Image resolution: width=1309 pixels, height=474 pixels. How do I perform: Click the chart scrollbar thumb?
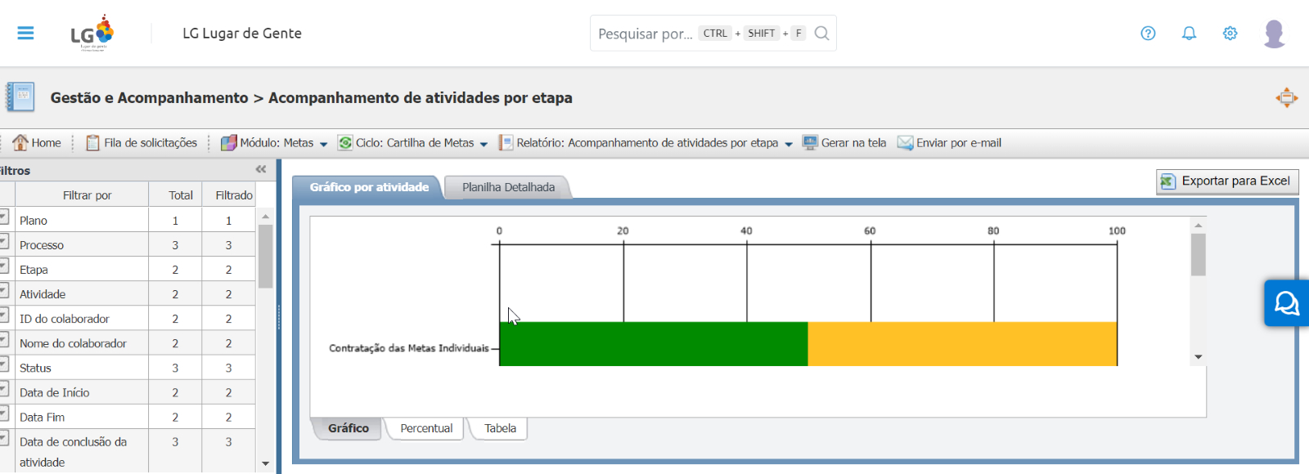[x=1199, y=255]
